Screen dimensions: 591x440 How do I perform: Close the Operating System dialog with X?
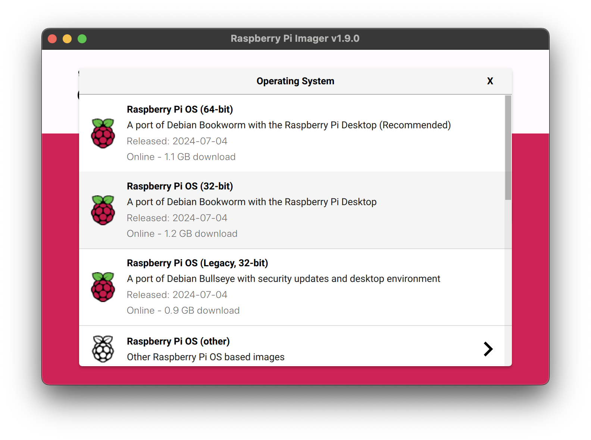[x=490, y=81]
